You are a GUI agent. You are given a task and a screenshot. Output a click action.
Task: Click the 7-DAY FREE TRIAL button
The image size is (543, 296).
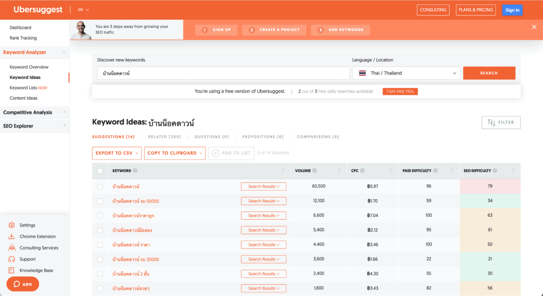[x=400, y=92]
